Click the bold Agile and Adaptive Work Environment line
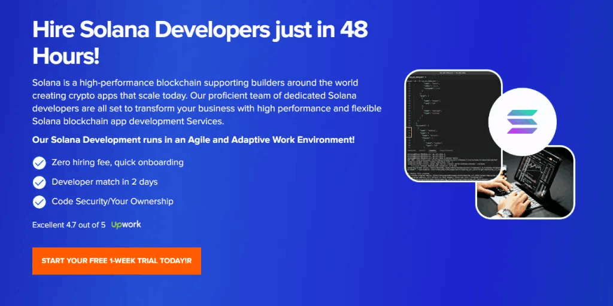613x306 pixels. (x=193, y=140)
